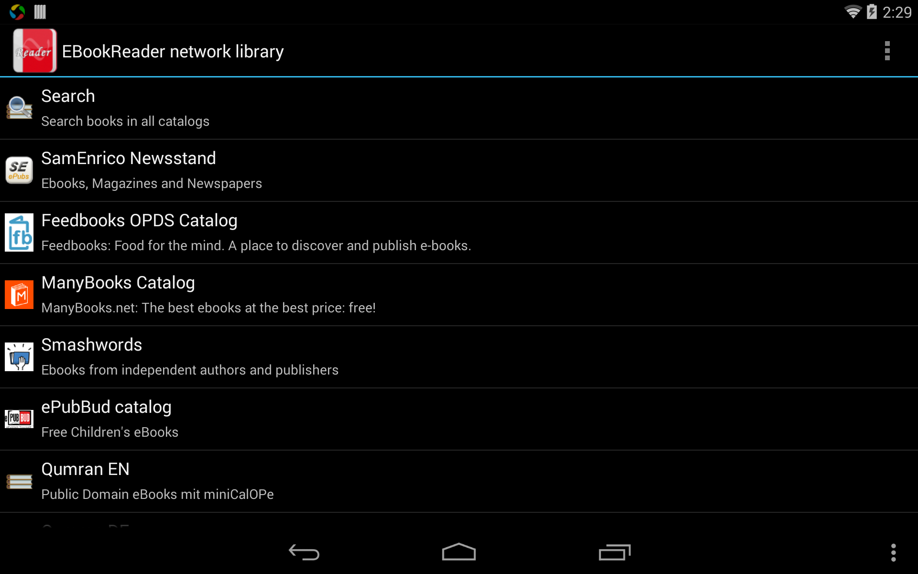Choose Smashwords catalog title

point(92,345)
